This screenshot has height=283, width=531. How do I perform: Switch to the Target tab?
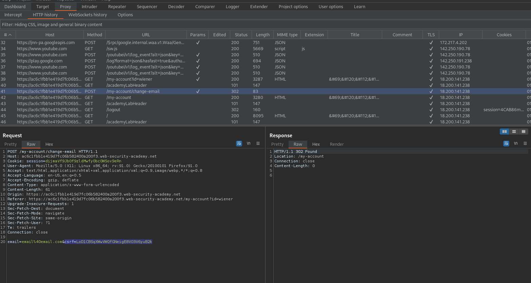[42, 6]
